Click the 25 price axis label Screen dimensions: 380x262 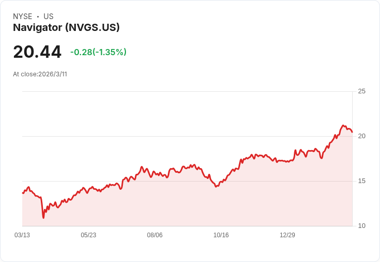(x=362, y=92)
